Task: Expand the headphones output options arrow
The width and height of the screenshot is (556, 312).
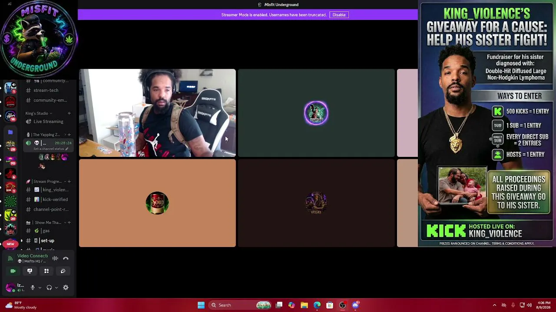Action: point(56,287)
